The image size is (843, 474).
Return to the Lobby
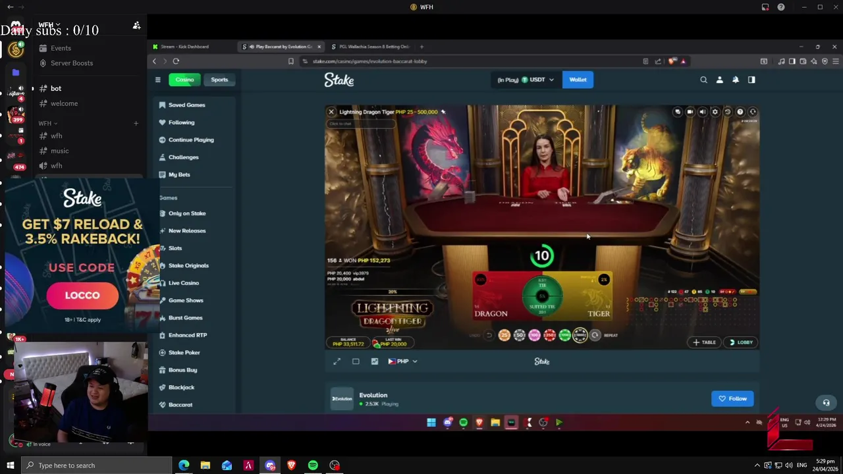[741, 342]
